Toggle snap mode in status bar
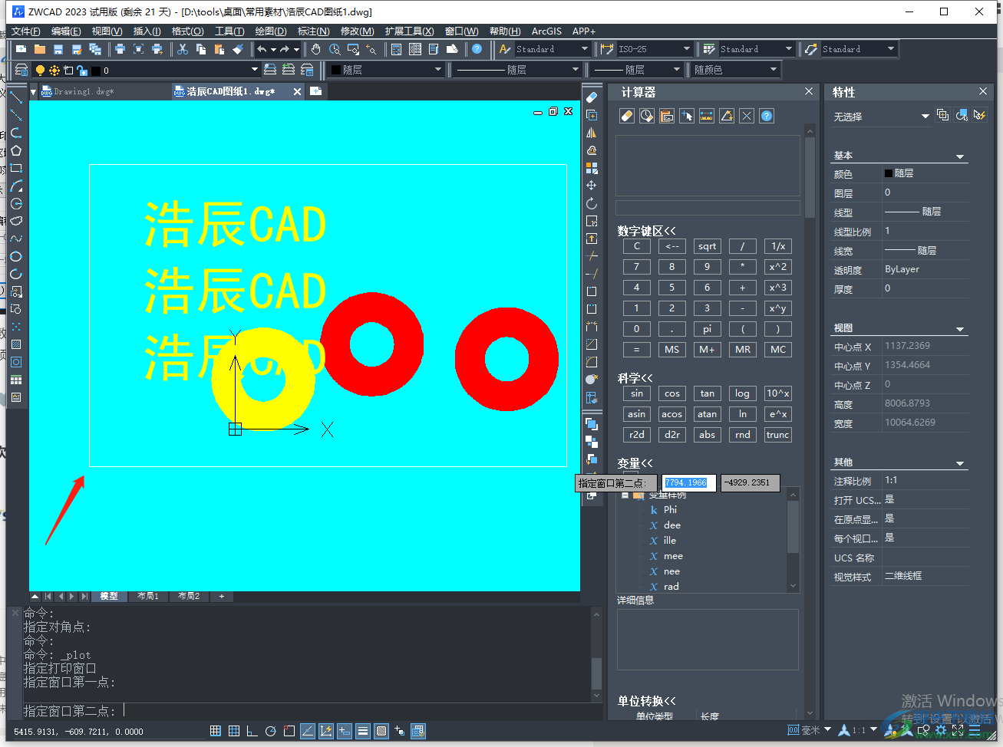Image resolution: width=1003 pixels, height=747 pixels. 216,731
